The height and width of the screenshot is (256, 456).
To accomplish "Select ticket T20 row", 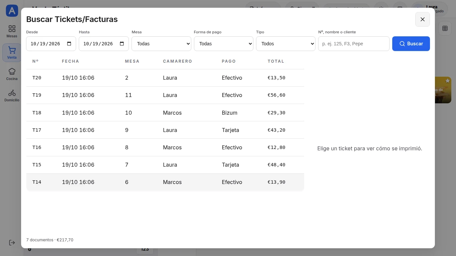I will [x=165, y=78].
